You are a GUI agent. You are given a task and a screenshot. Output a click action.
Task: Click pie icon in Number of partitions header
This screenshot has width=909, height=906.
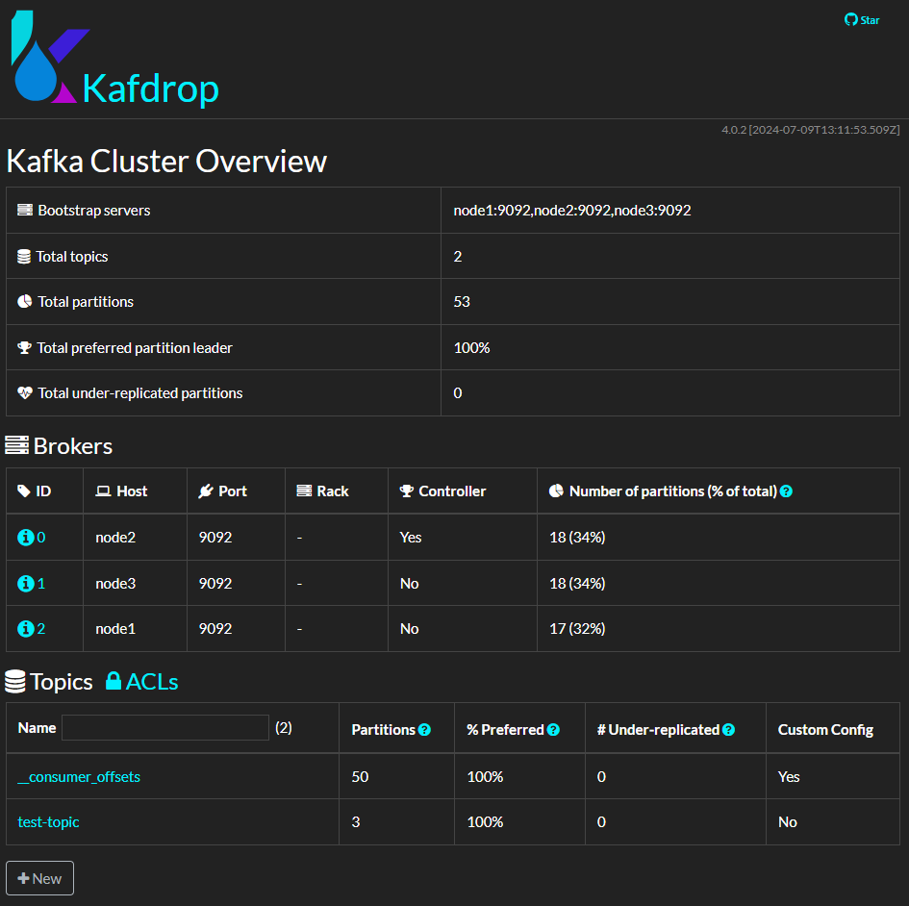pos(556,491)
